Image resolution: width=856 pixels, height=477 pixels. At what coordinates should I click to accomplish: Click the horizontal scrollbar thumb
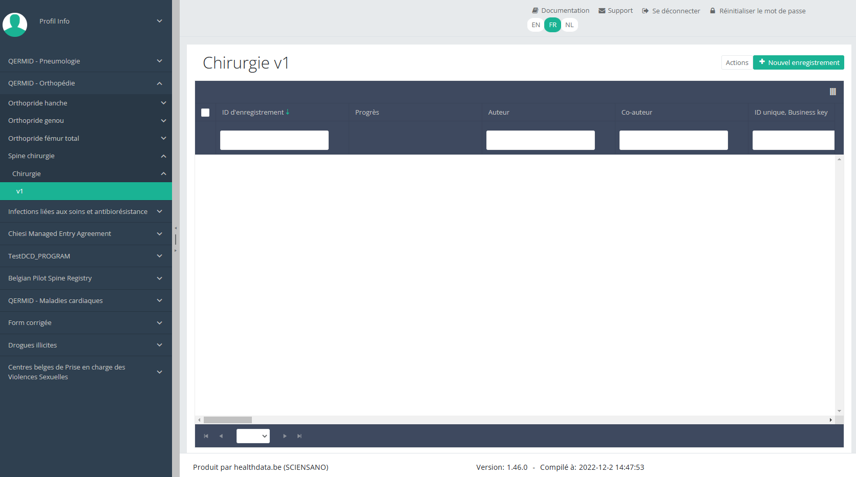point(228,420)
